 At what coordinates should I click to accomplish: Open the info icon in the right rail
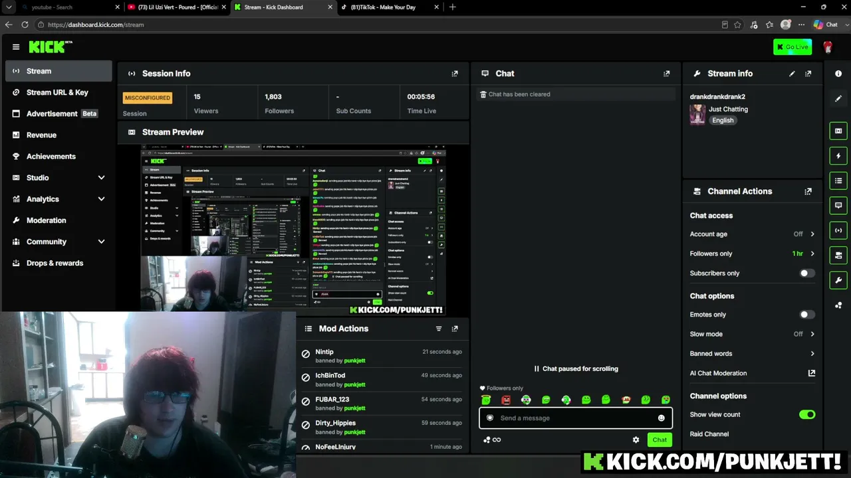click(x=838, y=74)
